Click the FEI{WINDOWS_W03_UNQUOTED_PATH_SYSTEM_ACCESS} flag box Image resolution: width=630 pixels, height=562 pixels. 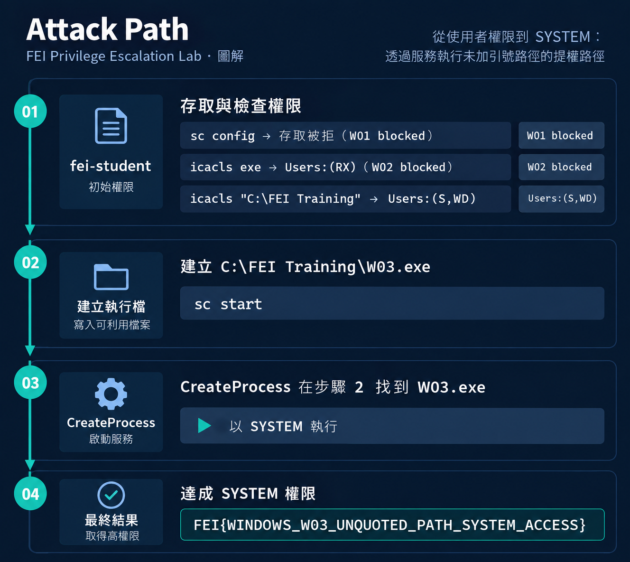[x=392, y=525]
